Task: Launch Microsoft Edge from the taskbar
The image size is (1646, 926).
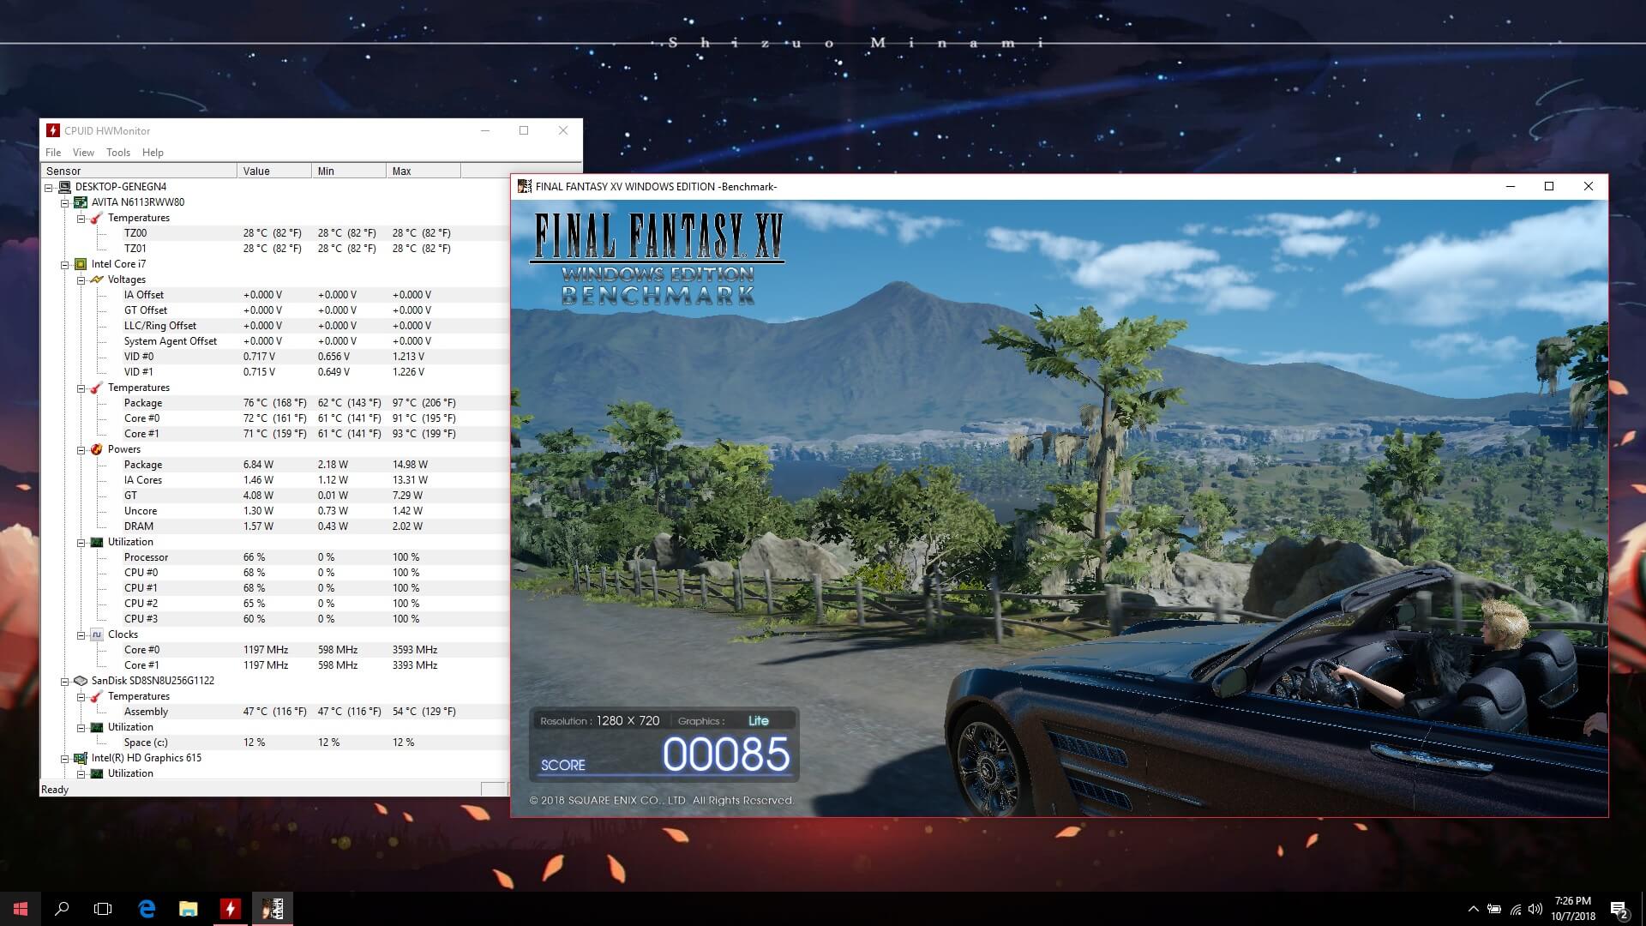Action: 147,909
